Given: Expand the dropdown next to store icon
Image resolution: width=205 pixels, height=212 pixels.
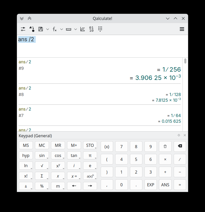Looking at the screenshot, I should 48,29.
